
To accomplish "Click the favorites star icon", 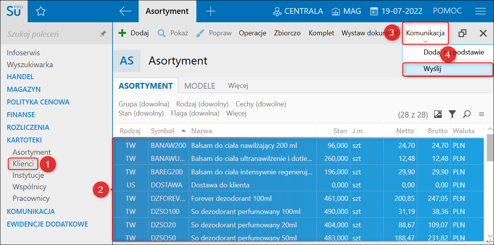I will tap(41, 12).
